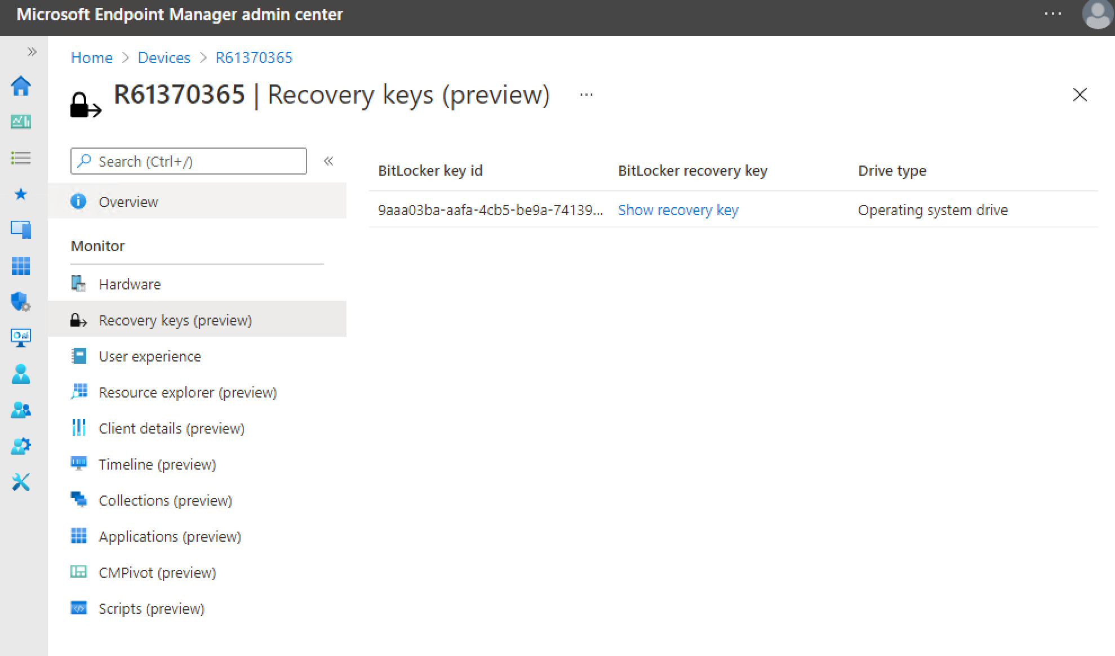Show recovery key for BitLocker entry
1115x656 pixels.
[x=677, y=210]
